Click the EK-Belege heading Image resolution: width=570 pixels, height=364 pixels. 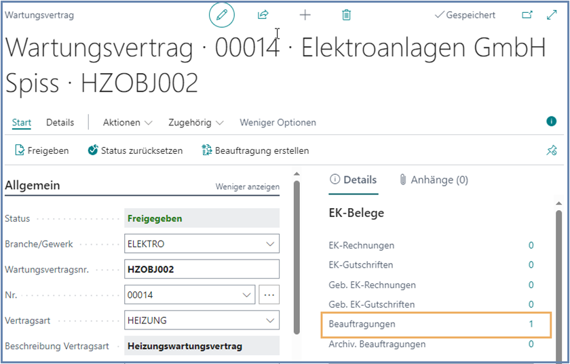tap(356, 213)
